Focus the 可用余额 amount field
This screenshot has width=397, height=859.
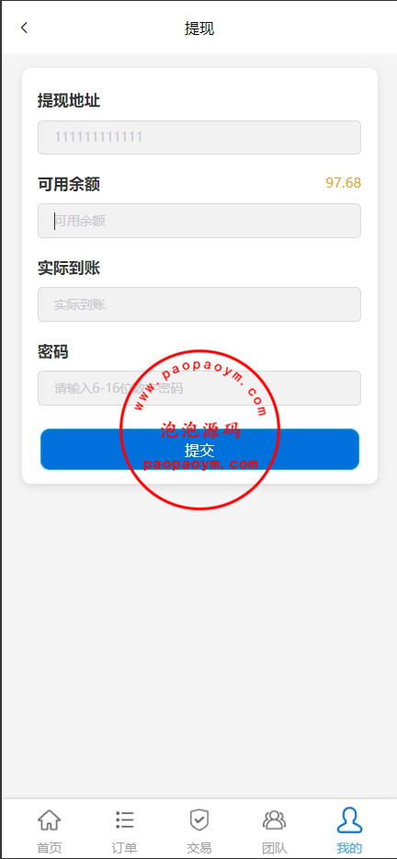(199, 221)
